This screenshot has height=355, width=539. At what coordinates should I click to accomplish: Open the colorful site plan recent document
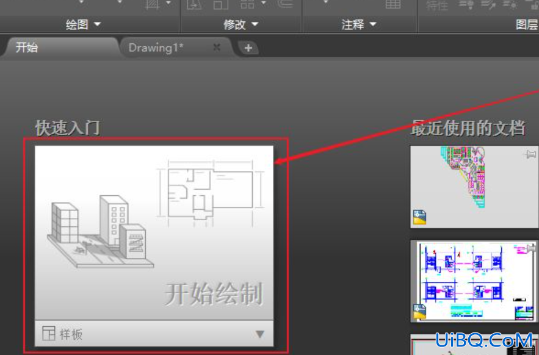pos(474,187)
